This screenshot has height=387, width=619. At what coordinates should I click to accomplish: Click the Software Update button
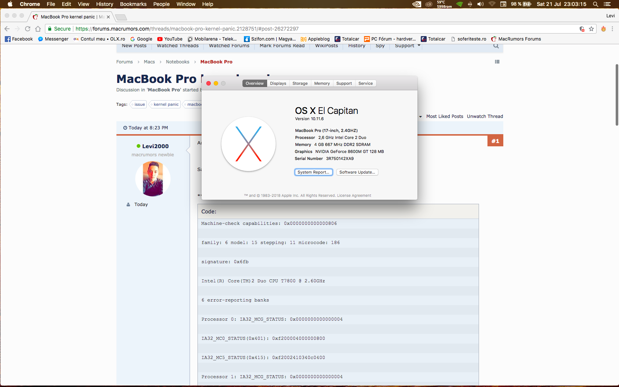pyautogui.click(x=357, y=172)
